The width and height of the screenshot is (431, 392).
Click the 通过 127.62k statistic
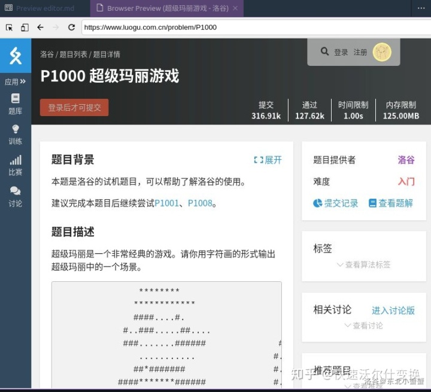(310, 110)
